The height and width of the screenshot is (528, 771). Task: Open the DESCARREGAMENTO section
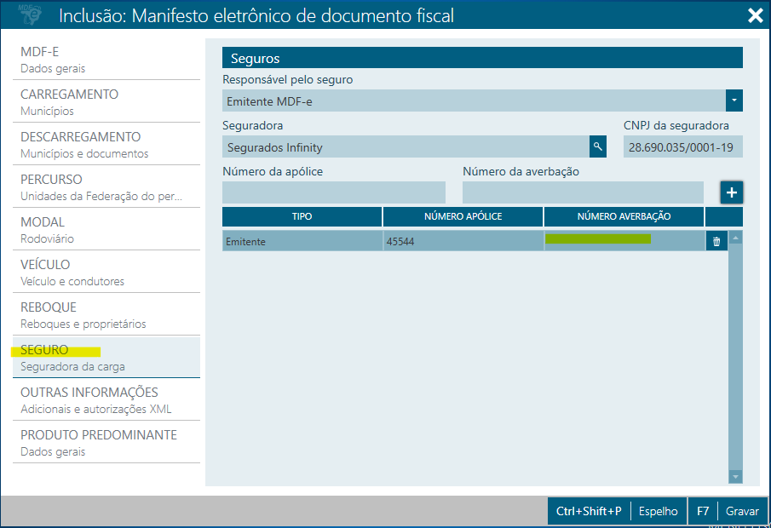[x=106, y=145]
